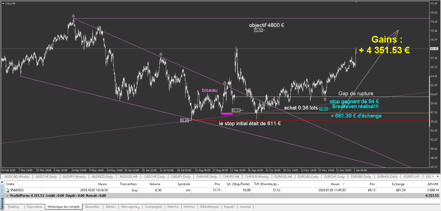Switch to the AUDCAD,Weekly chart tab
This screenshot has height=211, width=441.
pos(16,177)
